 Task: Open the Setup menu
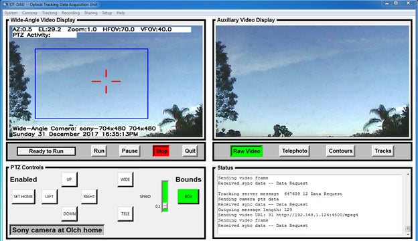click(107, 13)
